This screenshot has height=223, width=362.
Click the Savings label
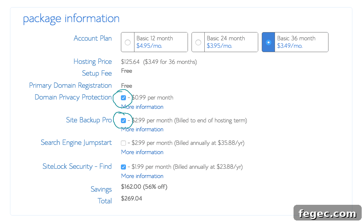101,189
